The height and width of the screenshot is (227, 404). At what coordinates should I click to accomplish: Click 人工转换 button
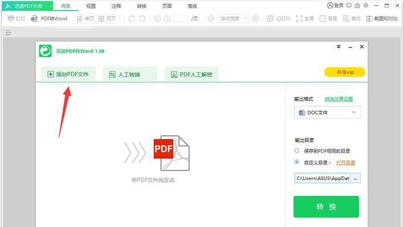coord(130,74)
